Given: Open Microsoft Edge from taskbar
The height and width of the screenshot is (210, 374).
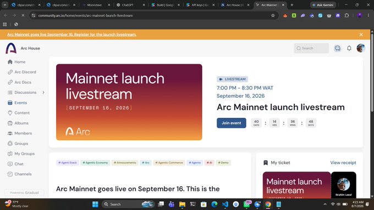Looking at the screenshot, I should coord(215,205).
